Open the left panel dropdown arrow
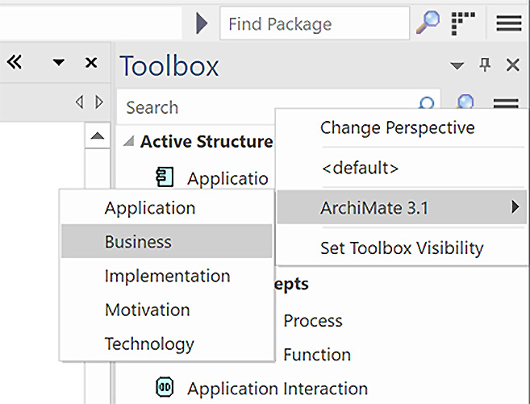Image resolution: width=530 pixels, height=404 pixels. click(58, 62)
